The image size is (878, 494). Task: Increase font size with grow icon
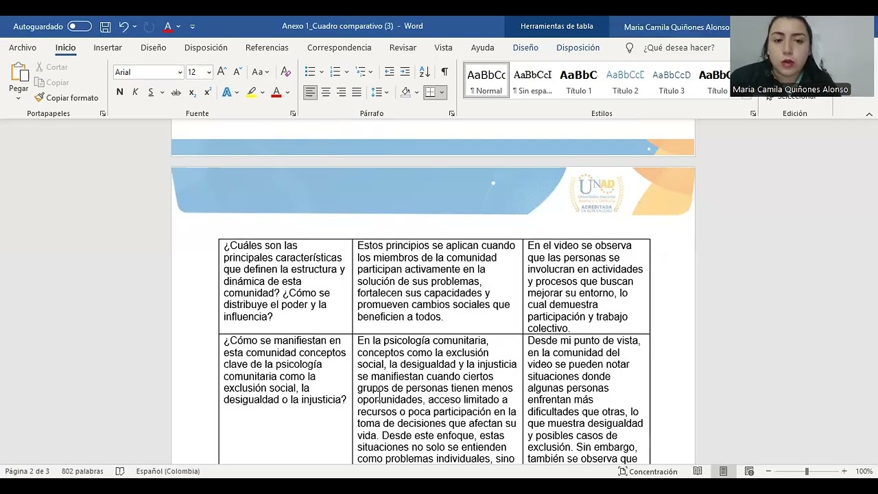222,71
